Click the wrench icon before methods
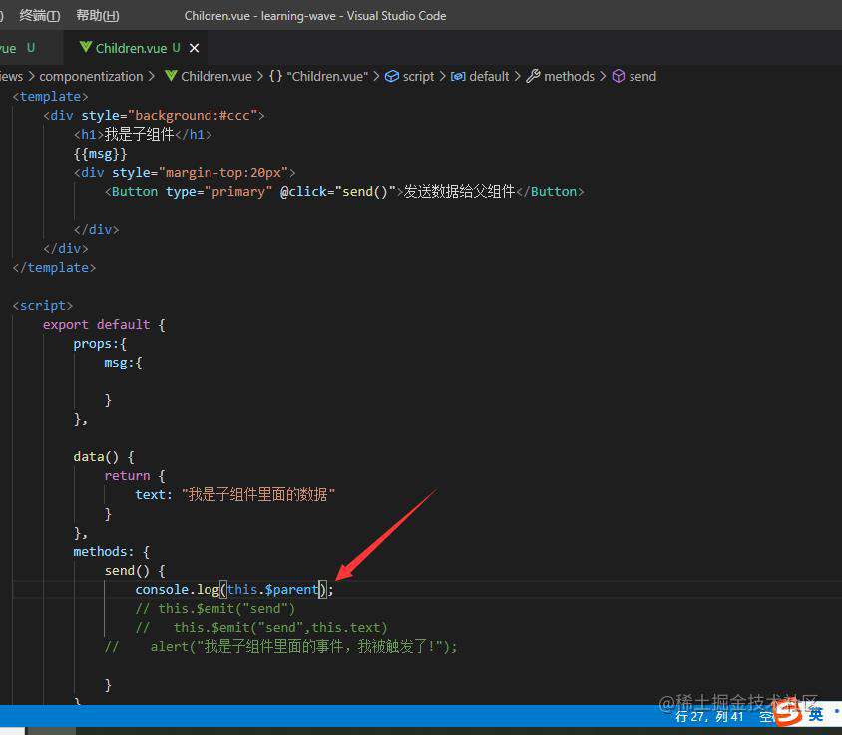Screen dimensions: 842x735 (533, 76)
